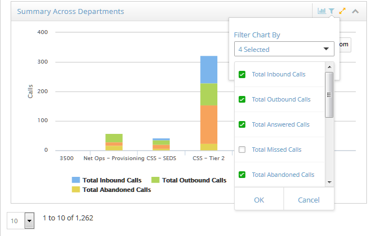Click scrollbar down arrow in filter list

pyautogui.click(x=329, y=182)
